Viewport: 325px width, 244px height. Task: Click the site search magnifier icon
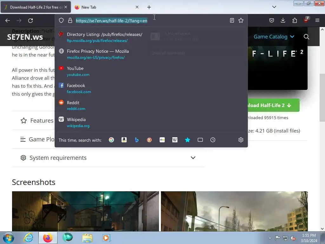(x=306, y=37)
